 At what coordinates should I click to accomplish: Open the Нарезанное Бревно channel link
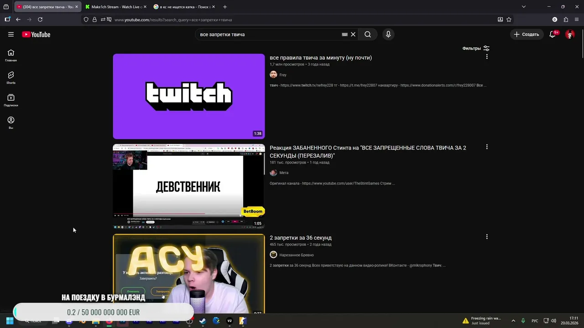[x=297, y=255]
